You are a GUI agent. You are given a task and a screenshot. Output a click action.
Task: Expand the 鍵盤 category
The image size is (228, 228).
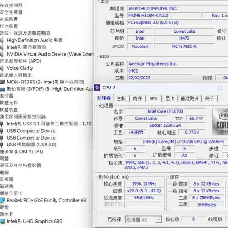(4, 207)
